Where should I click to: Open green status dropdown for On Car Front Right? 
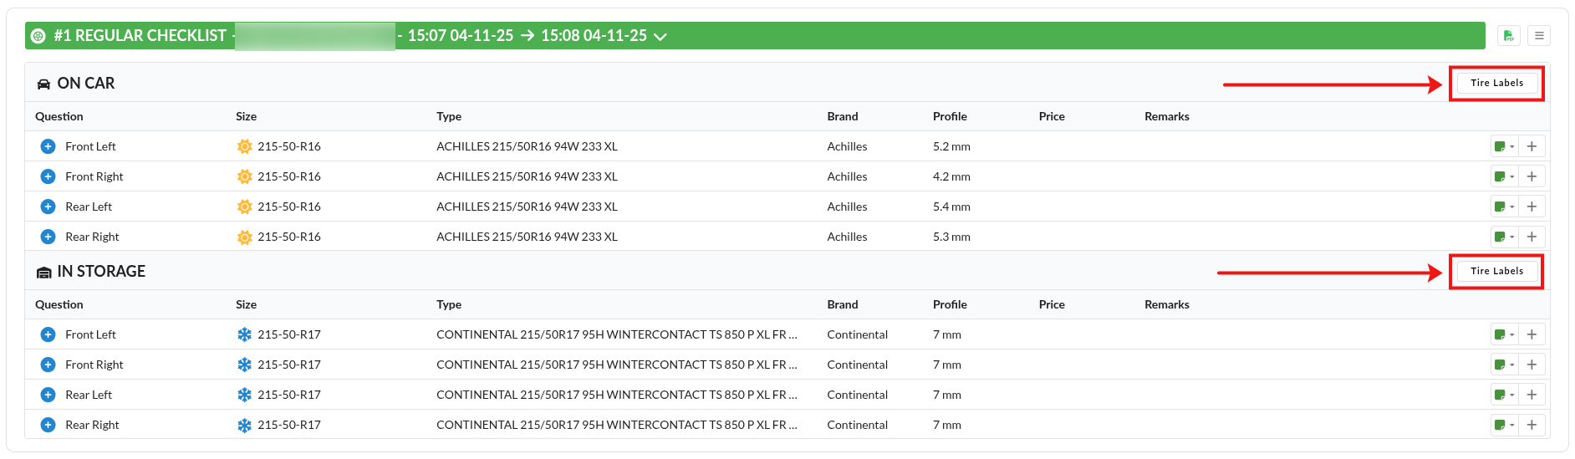coord(1504,176)
